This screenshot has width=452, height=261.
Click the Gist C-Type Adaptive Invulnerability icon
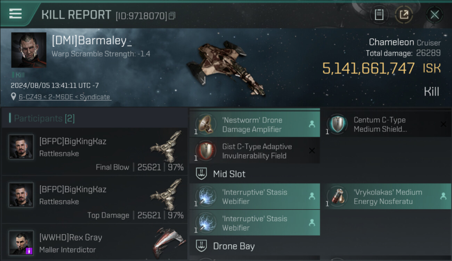(x=205, y=151)
